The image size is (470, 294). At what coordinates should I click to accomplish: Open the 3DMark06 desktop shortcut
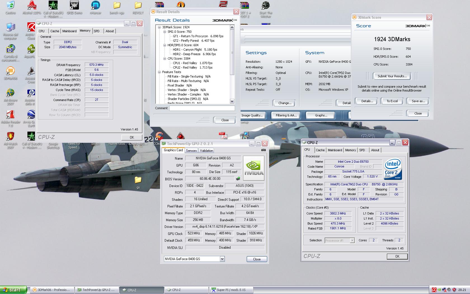point(10,73)
